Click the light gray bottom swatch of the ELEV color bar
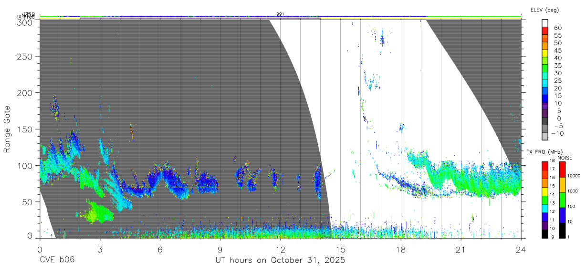586x270 pixels. click(x=545, y=136)
